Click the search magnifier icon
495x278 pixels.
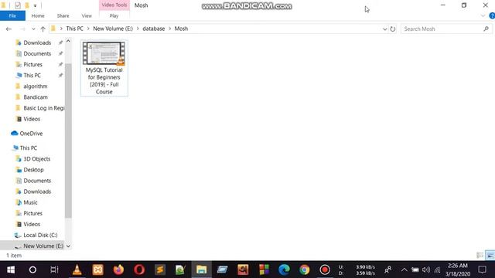pyautogui.click(x=486, y=29)
